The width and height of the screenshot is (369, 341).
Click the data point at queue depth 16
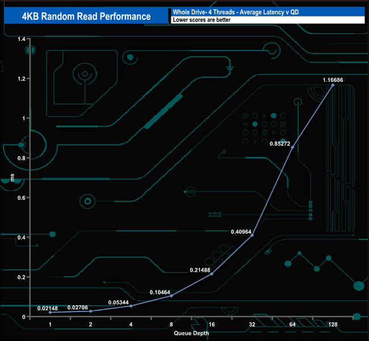pos(212,274)
